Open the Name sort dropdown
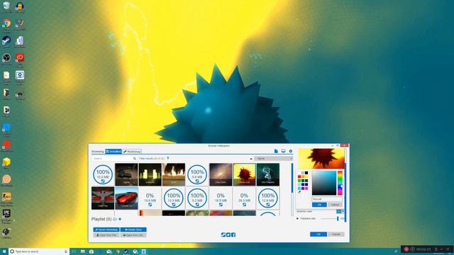454x255 pixels. pyautogui.click(x=273, y=159)
